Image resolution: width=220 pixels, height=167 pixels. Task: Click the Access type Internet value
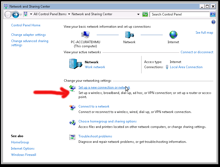pos(175,62)
